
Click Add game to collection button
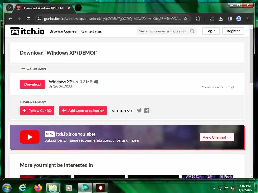(83, 111)
